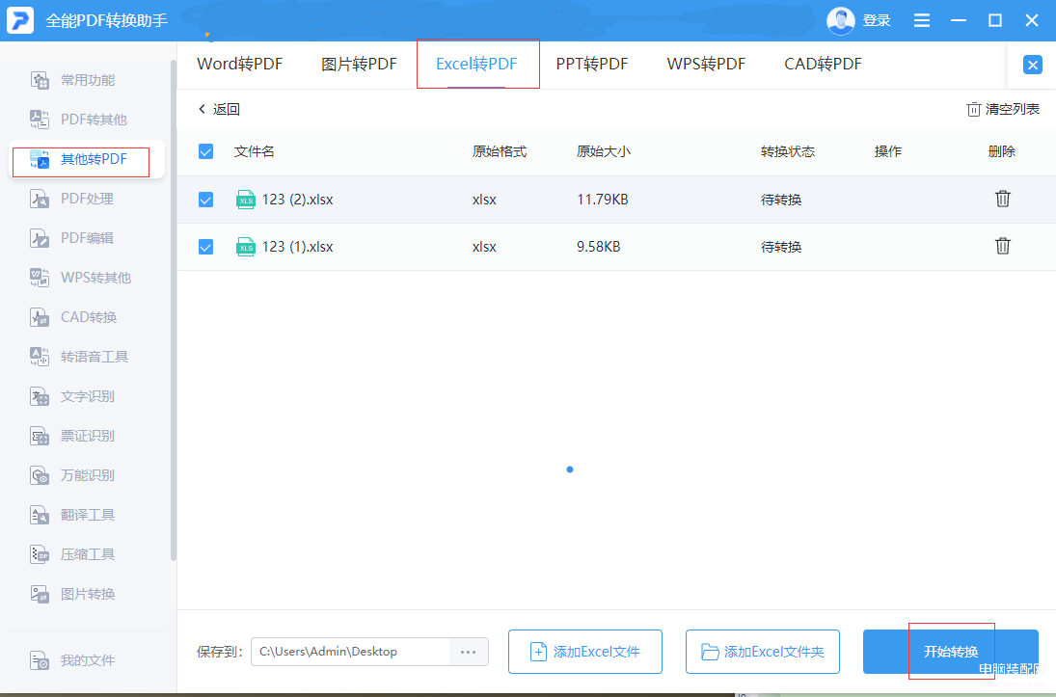The image size is (1056, 697).
Task: Open the hamburger menu in title bar
Action: click(x=922, y=21)
